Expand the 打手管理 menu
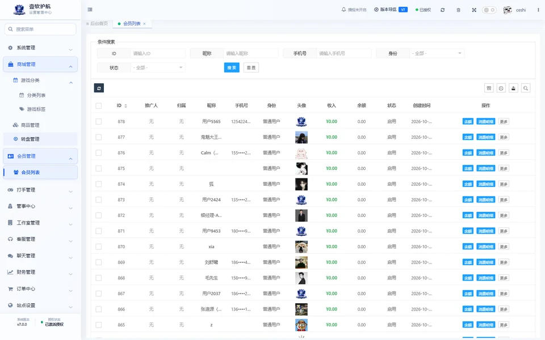 coord(40,190)
